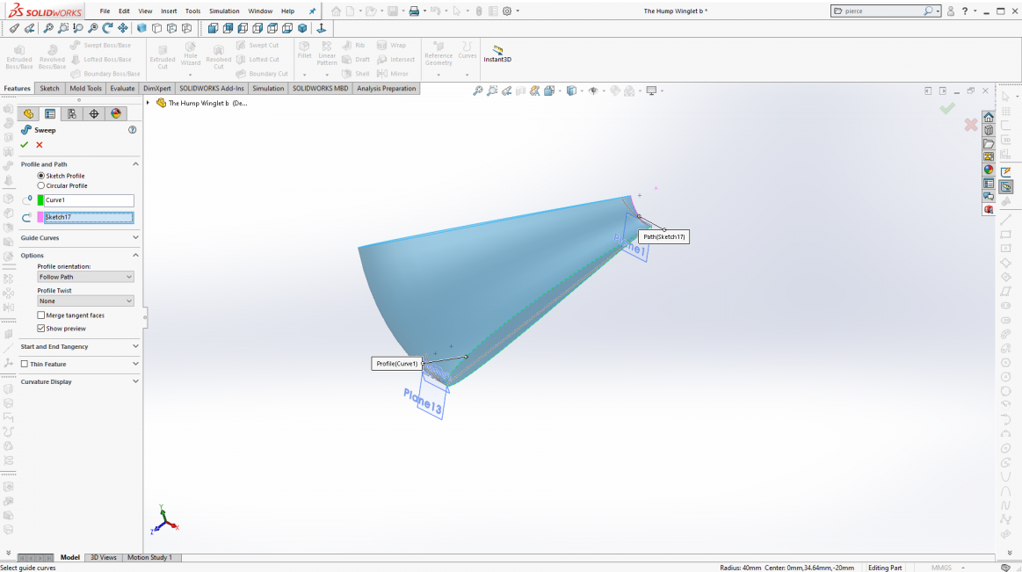The width and height of the screenshot is (1022, 572).
Task: Enable the Merge tangent faces checkbox
Action: (41, 315)
